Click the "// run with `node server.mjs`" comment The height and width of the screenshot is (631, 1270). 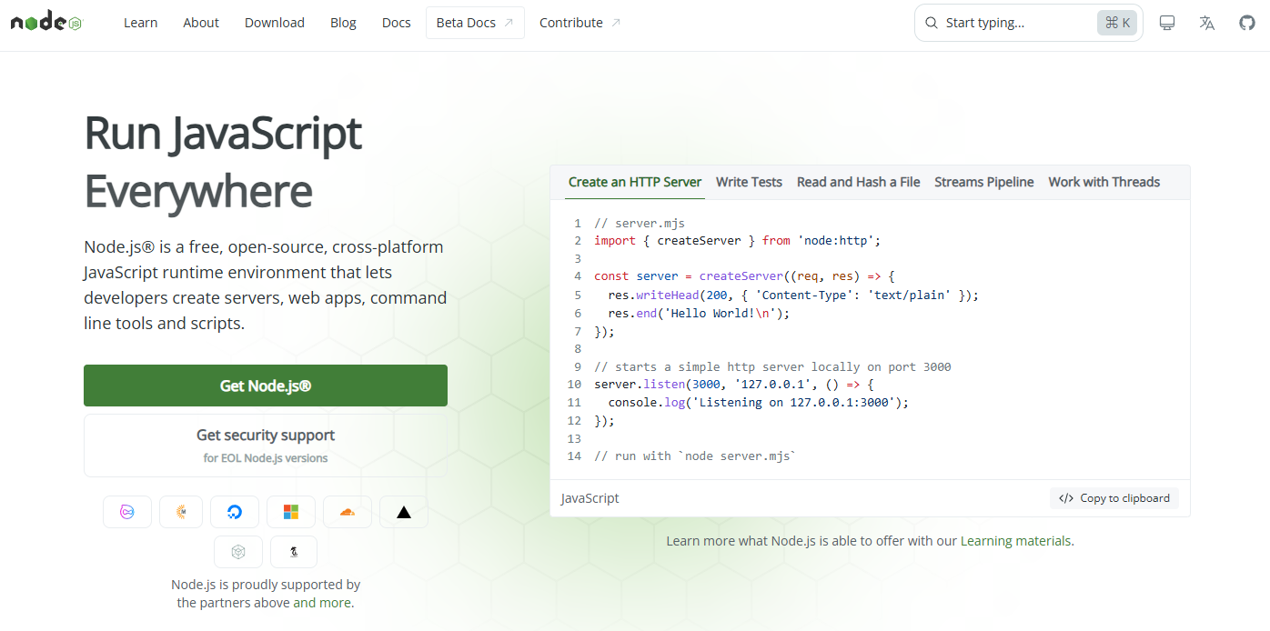click(x=695, y=456)
